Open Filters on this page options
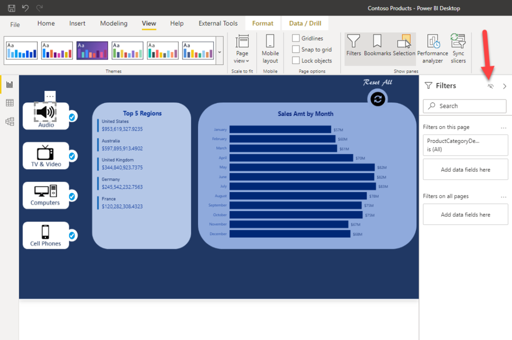The height and width of the screenshot is (340, 512). 503,127
